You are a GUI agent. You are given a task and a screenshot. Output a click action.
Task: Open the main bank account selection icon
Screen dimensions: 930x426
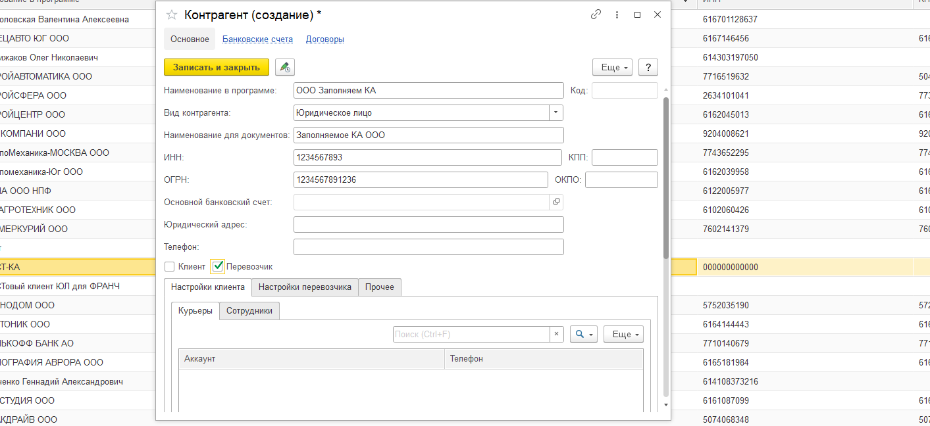(556, 202)
